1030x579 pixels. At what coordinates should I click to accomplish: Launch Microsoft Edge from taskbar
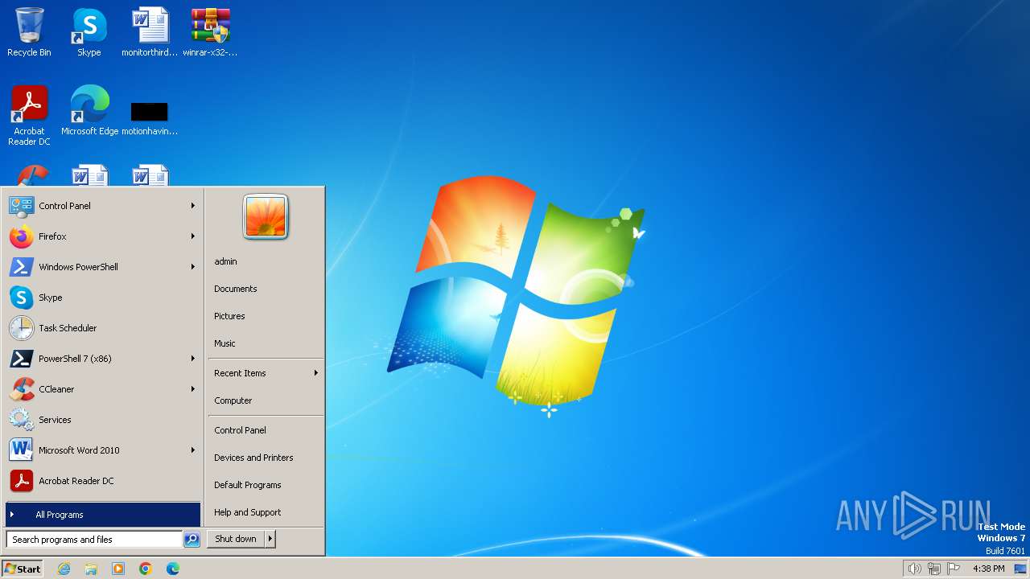click(173, 569)
